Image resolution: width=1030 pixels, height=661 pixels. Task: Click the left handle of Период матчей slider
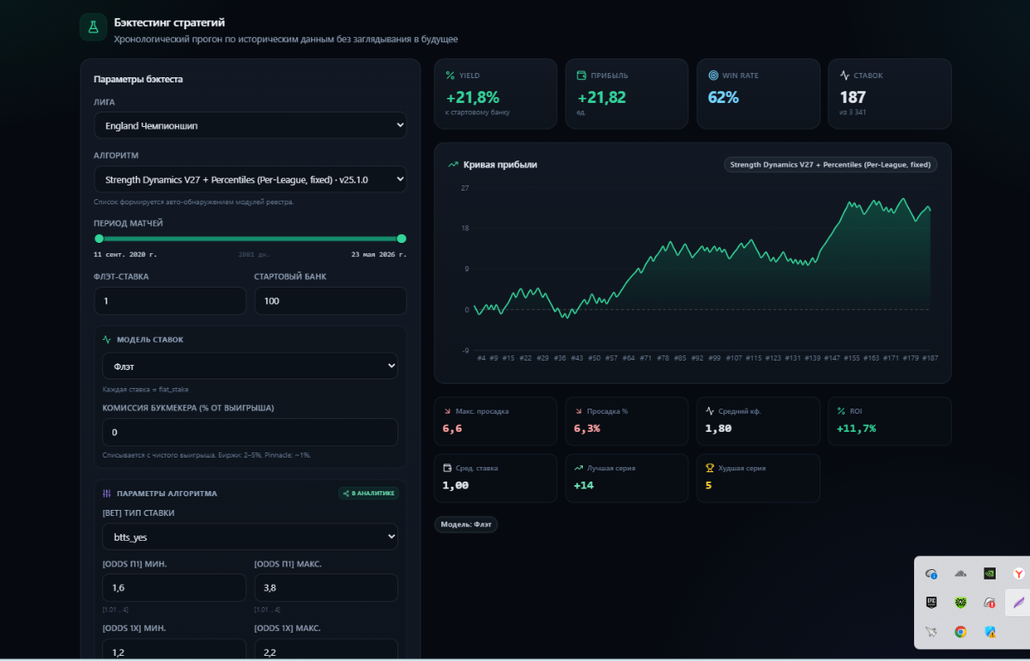tap(99, 239)
